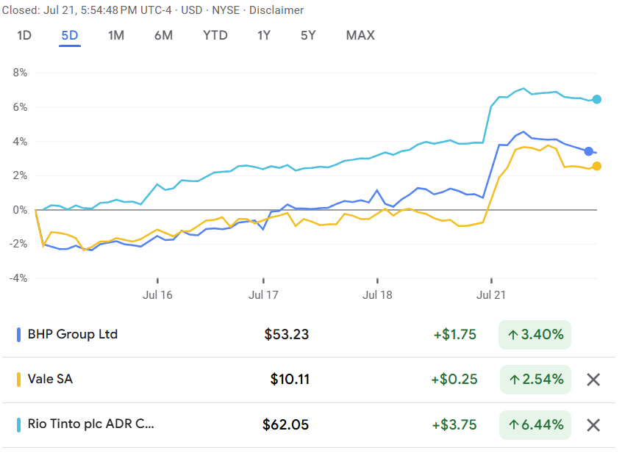
Task: Remove Vale SA from comparison
Action: (x=593, y=380)
